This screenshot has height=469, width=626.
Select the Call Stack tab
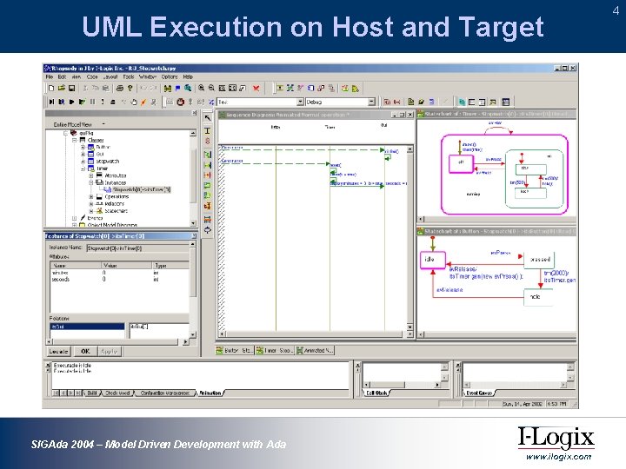pyautogui.click(x=376, y=393)
